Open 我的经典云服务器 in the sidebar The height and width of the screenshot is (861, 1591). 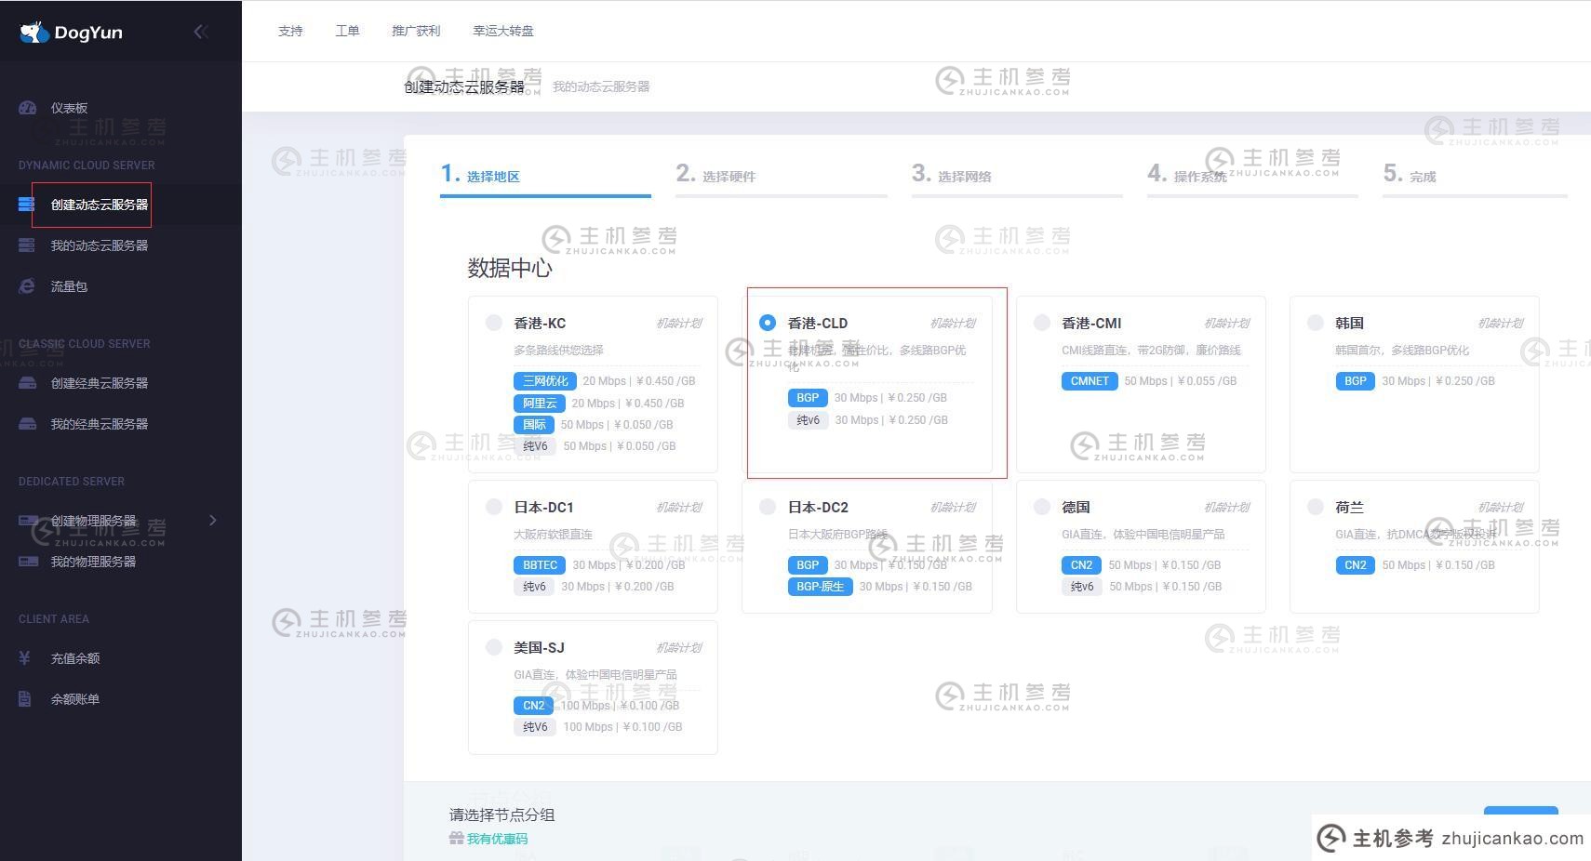click(100, 424)
